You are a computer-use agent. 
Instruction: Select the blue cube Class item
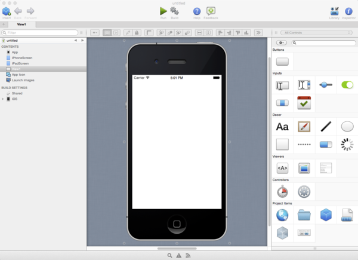click(326, 215)
